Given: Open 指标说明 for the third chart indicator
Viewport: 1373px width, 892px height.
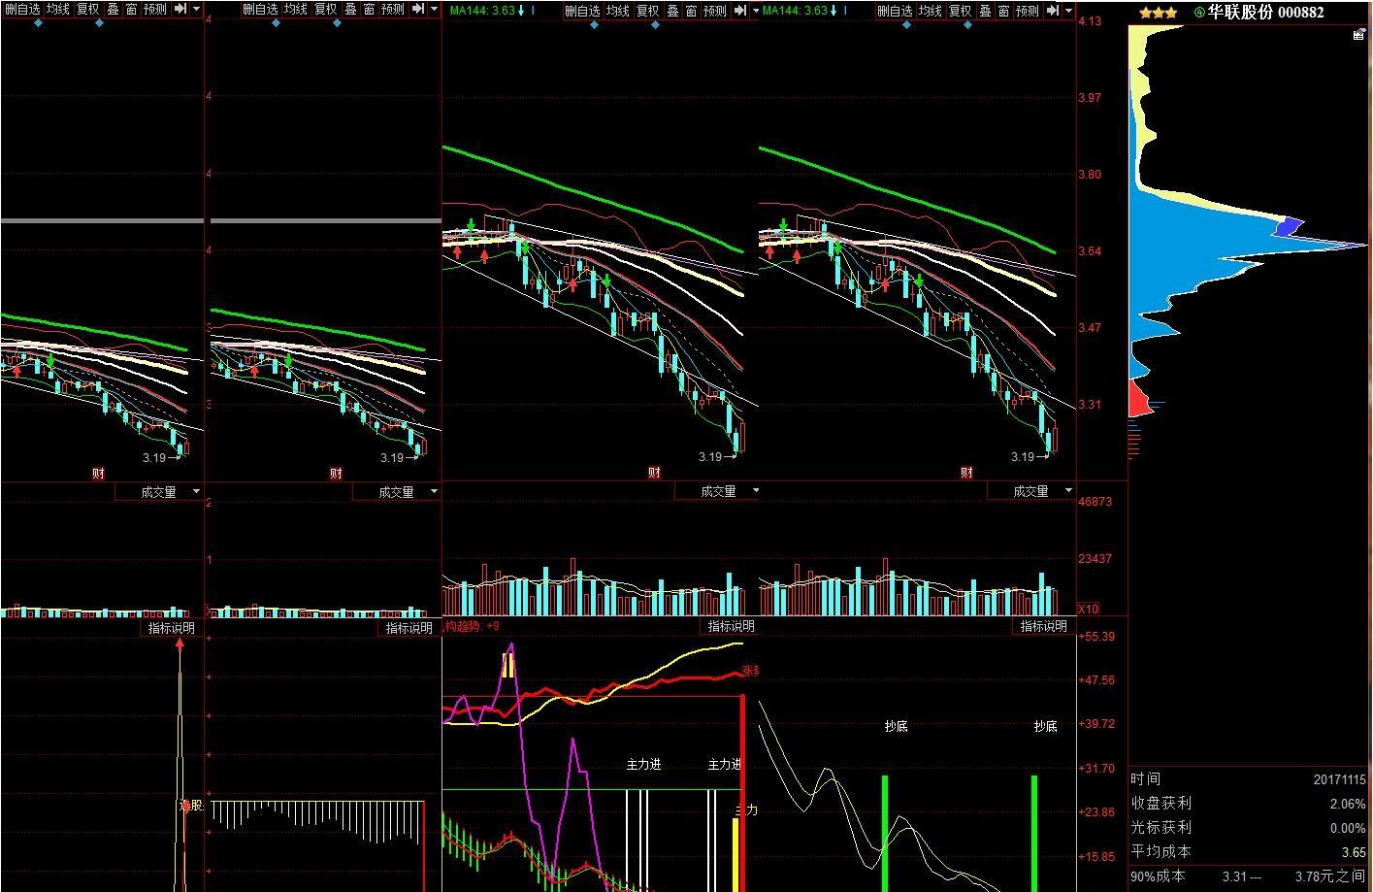Looking at the screenshot, I should (731, 626).
